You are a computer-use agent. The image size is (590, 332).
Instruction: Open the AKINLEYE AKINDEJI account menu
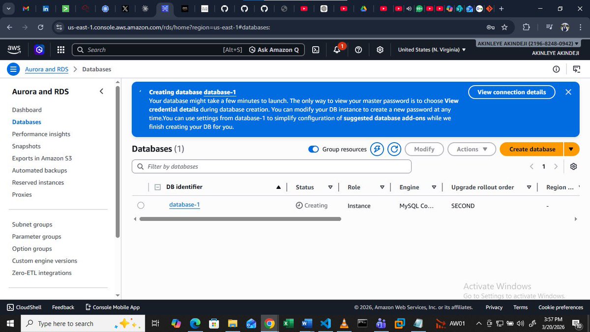coord(529,43)
